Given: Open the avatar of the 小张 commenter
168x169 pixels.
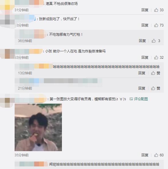Looking at the screenshot, I should [7, 54].
